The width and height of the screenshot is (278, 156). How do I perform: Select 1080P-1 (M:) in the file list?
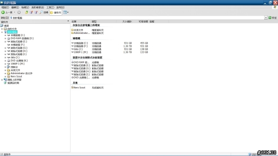click(81, 52)
